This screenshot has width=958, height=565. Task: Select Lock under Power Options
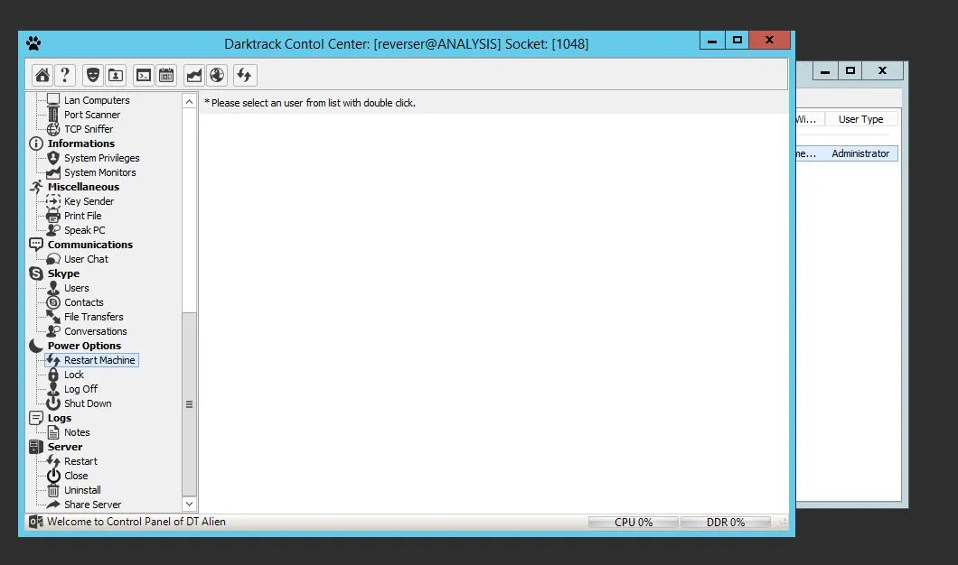74,375
